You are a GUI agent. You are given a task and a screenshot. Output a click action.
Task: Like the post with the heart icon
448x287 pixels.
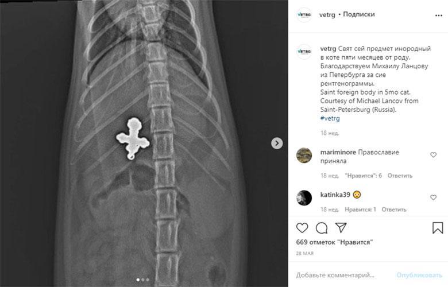[x=302, y=228]
